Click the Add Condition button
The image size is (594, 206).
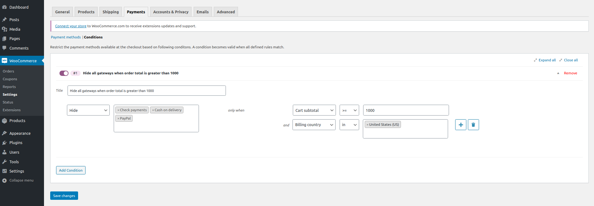[71, 170]
